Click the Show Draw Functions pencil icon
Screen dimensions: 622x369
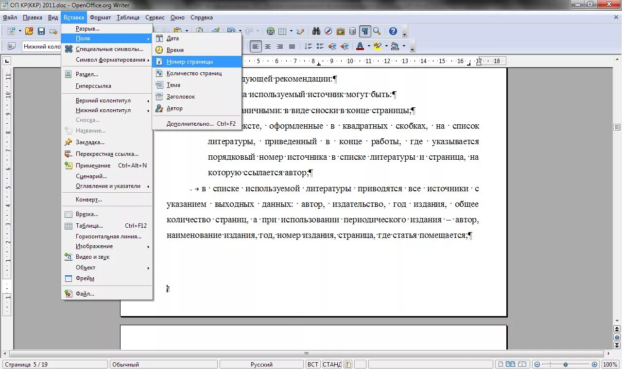300,31
